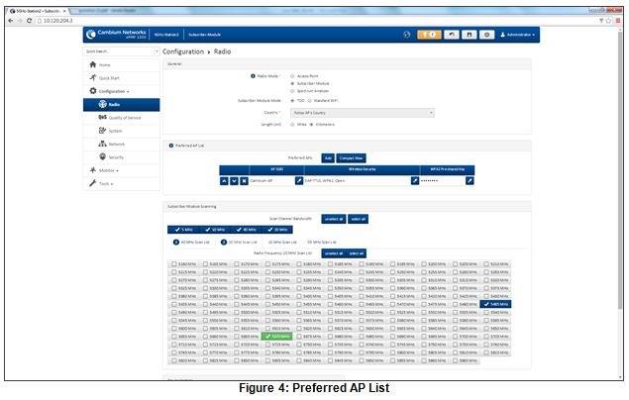Open the Network configuration page
This screenshot has height=400, width=629.
[116, 144]
